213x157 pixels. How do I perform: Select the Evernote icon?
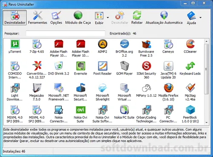[x=81, y=66]
